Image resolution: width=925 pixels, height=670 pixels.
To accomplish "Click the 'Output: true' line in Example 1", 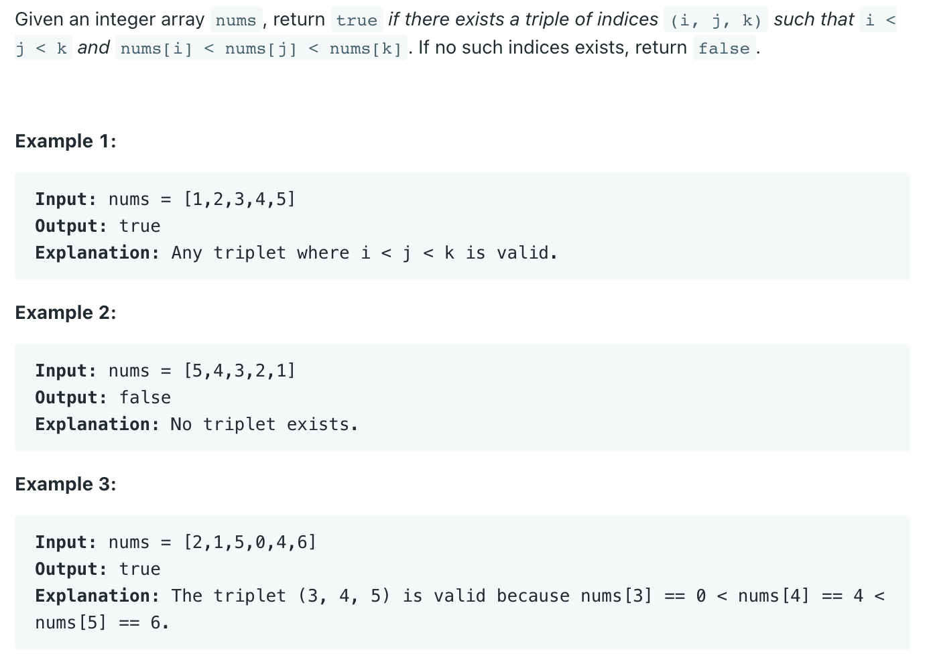I will point(98,226).
